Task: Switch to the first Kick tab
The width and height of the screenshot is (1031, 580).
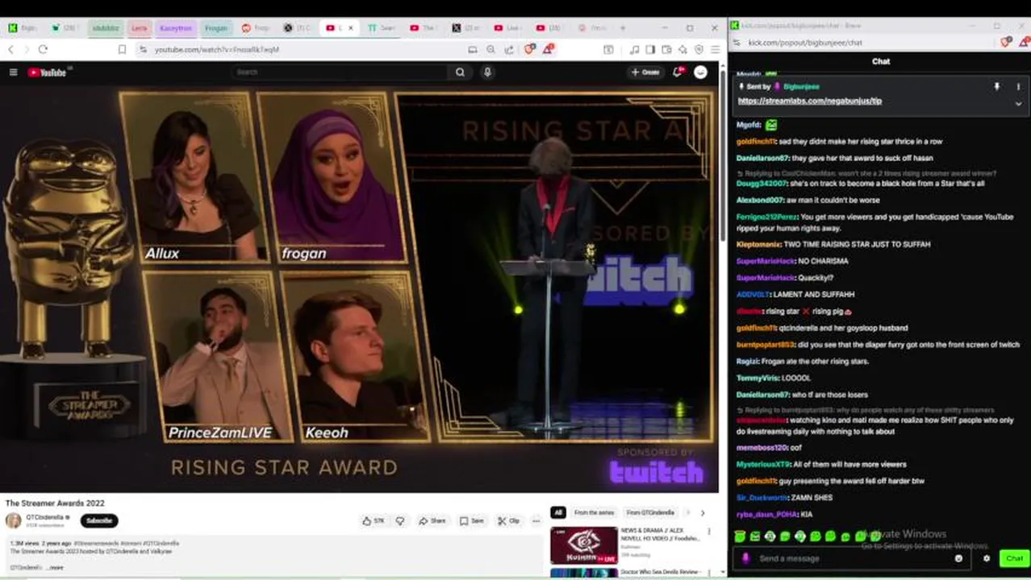Action: pos(22,28)
